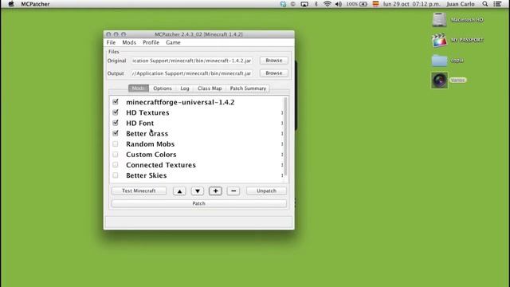Click the Original file path field
The height and width of the screenshot is (287, 510).
(192, 61)
